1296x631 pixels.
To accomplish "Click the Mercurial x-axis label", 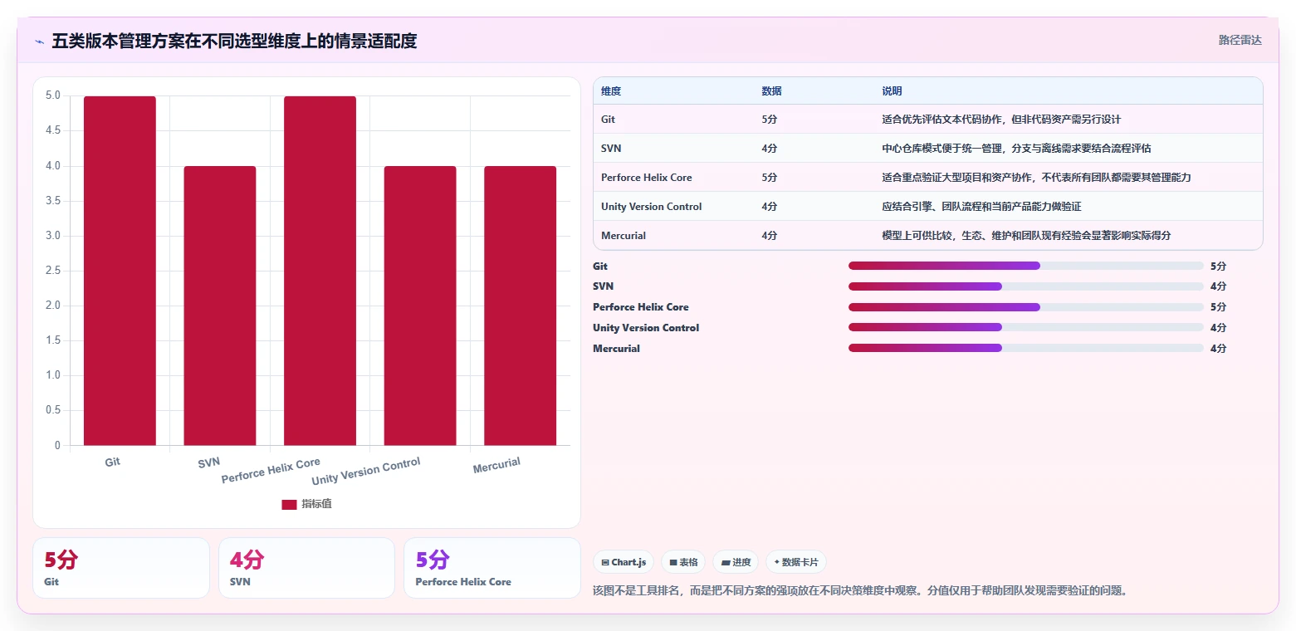I will click(496, 466).
